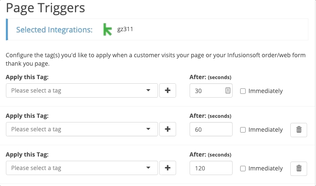Select the seconds field containing 120

pyautogui.click(x=211, y=168)
